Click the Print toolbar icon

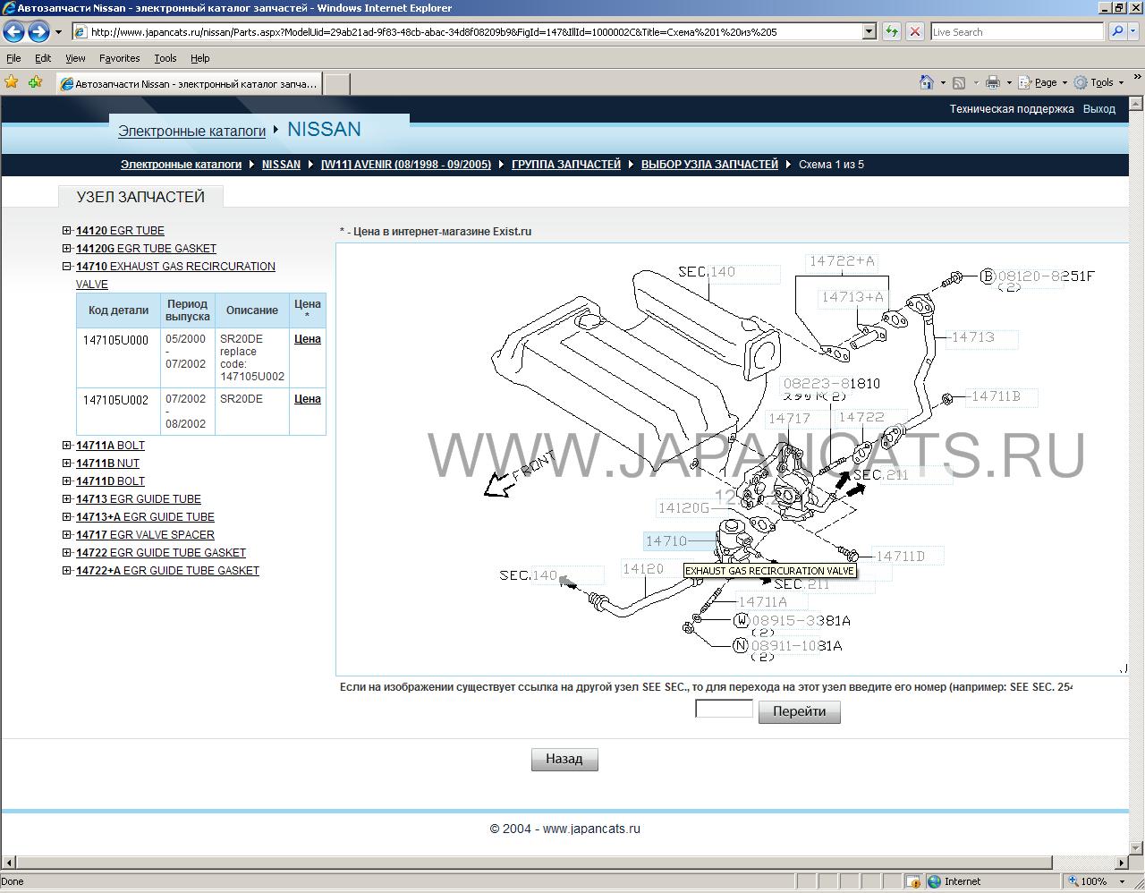[992, 82]
